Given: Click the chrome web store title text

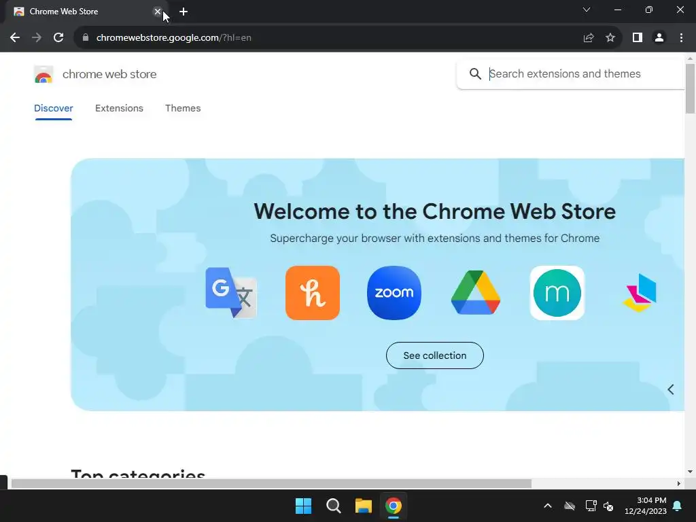Looking at the screenshot, I should [109, 74].
